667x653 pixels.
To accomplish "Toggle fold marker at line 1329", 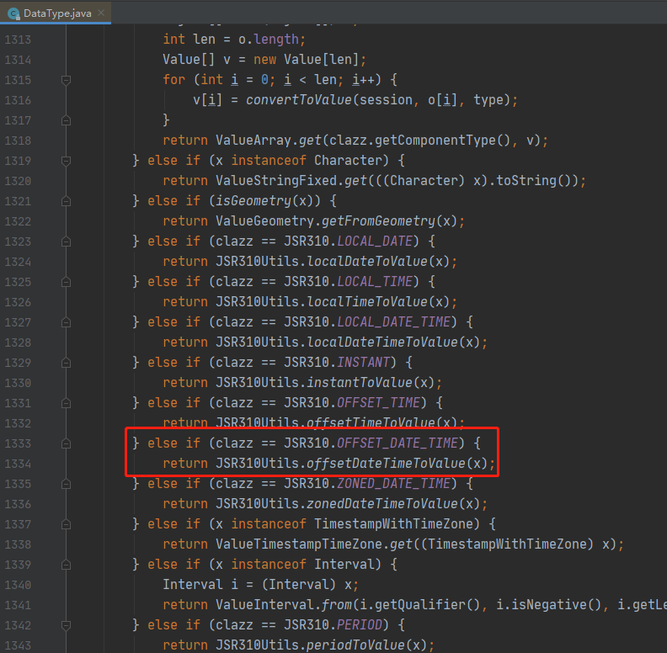I will pos(66,363).
